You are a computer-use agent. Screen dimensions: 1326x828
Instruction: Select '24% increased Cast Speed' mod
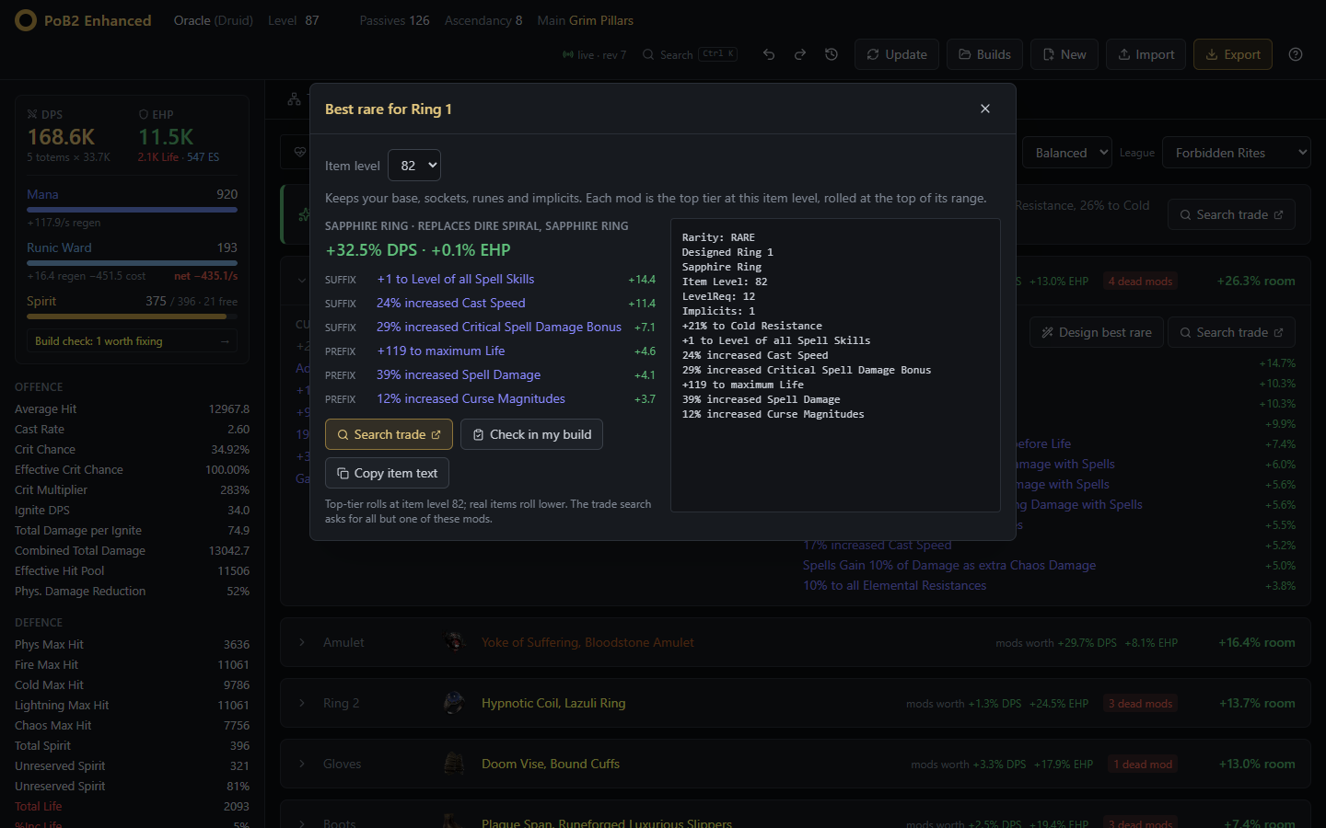(450, 303)
